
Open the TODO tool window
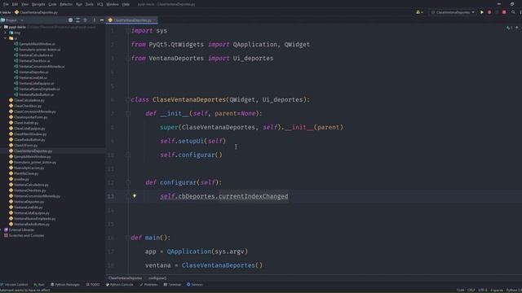pyautogui.click(x=93, y=285)
